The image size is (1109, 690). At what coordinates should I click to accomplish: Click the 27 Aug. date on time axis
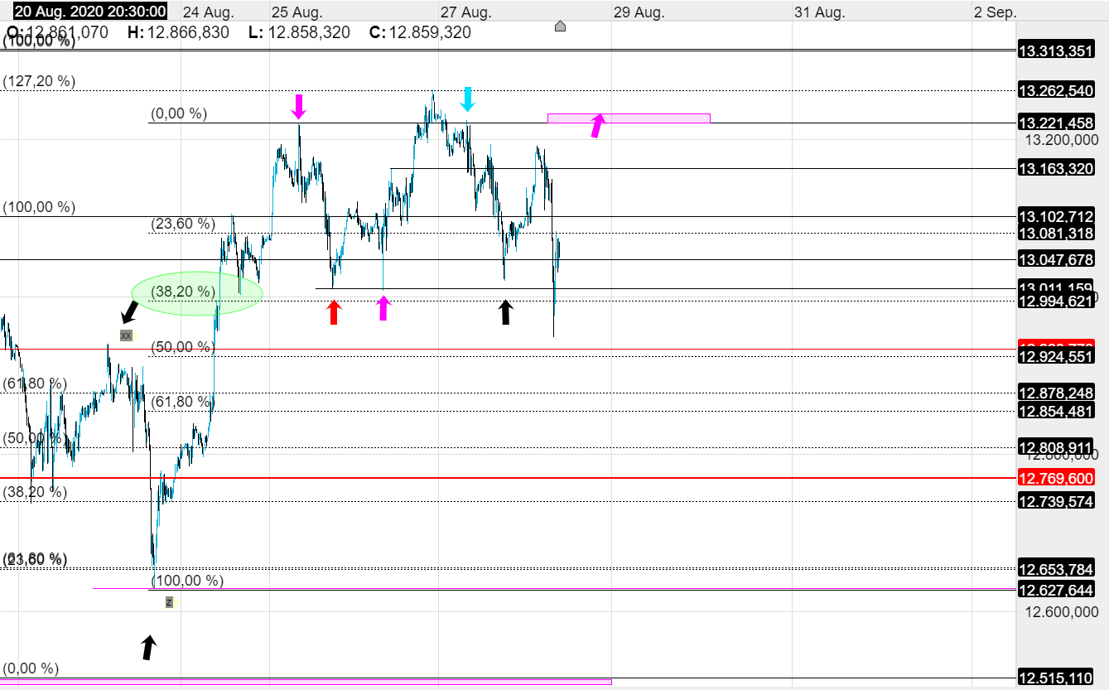465,12
